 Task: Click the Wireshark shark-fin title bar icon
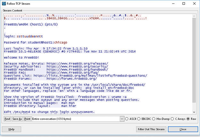4,4
